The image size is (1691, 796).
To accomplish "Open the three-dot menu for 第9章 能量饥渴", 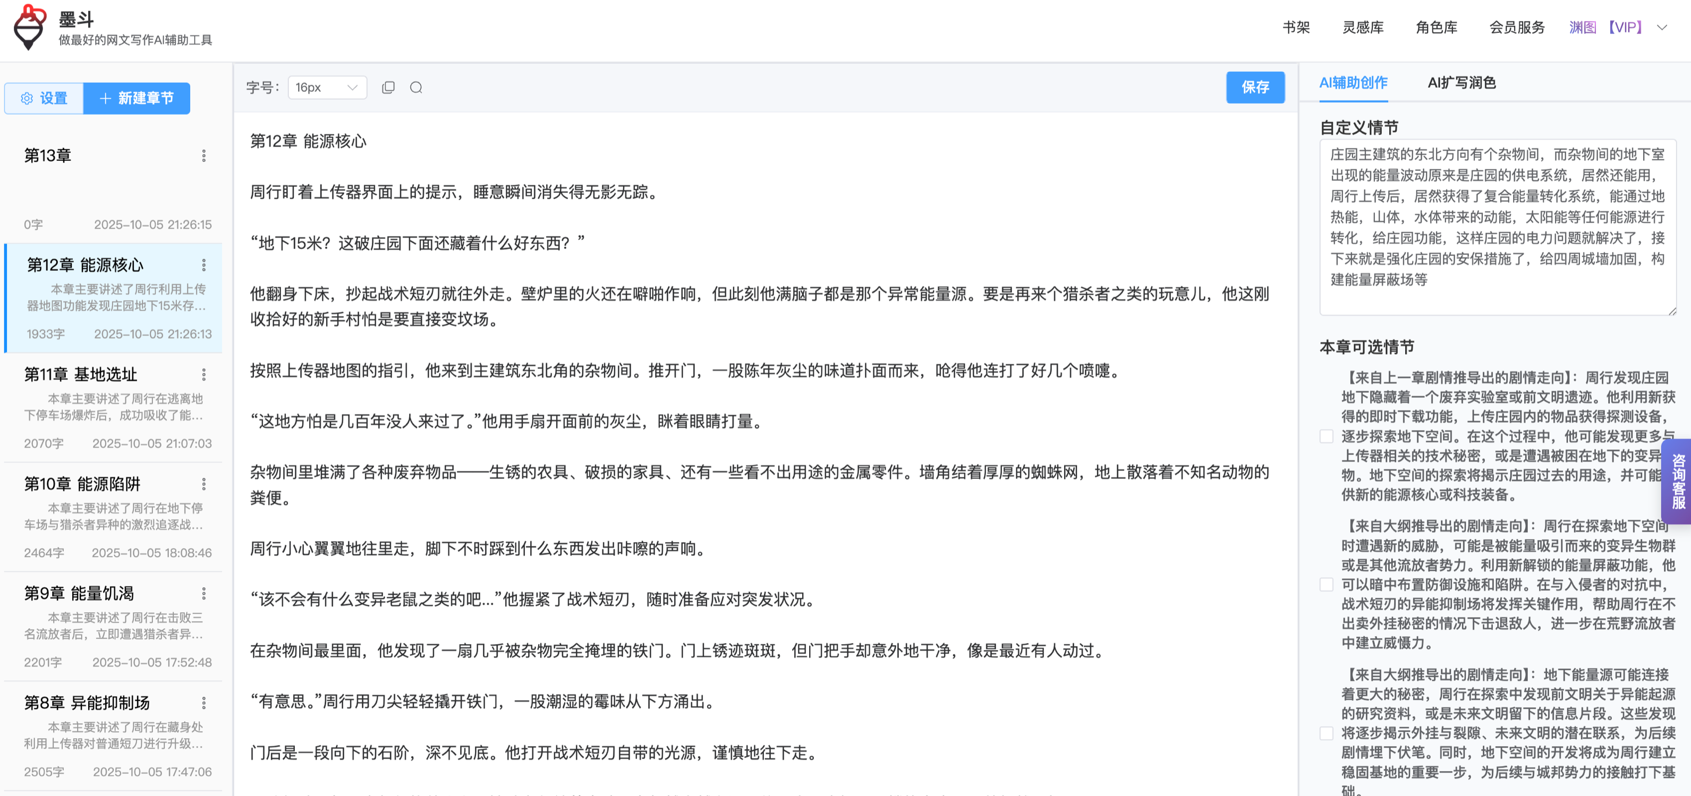I will pyautogui.click(x=203, y=594).
